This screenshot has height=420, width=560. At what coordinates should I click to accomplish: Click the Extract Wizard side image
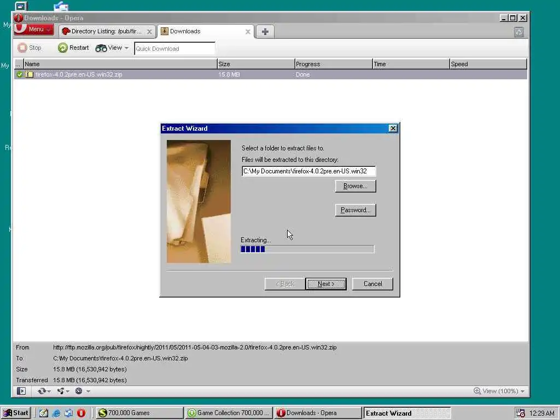tap(199, 201)
